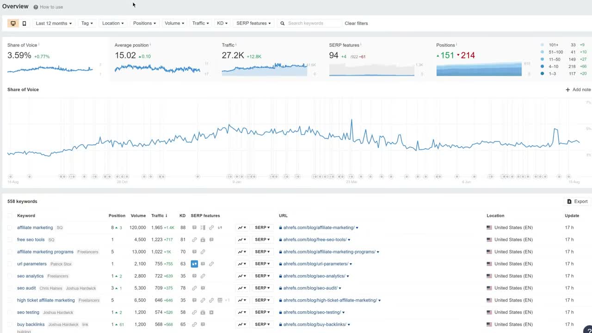The image size is (592, 333).
Task: Click the Chris Haines tag
Action: 50,288
